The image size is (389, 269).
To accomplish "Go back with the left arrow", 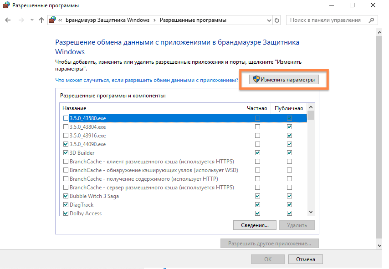I will click(8, 20).
